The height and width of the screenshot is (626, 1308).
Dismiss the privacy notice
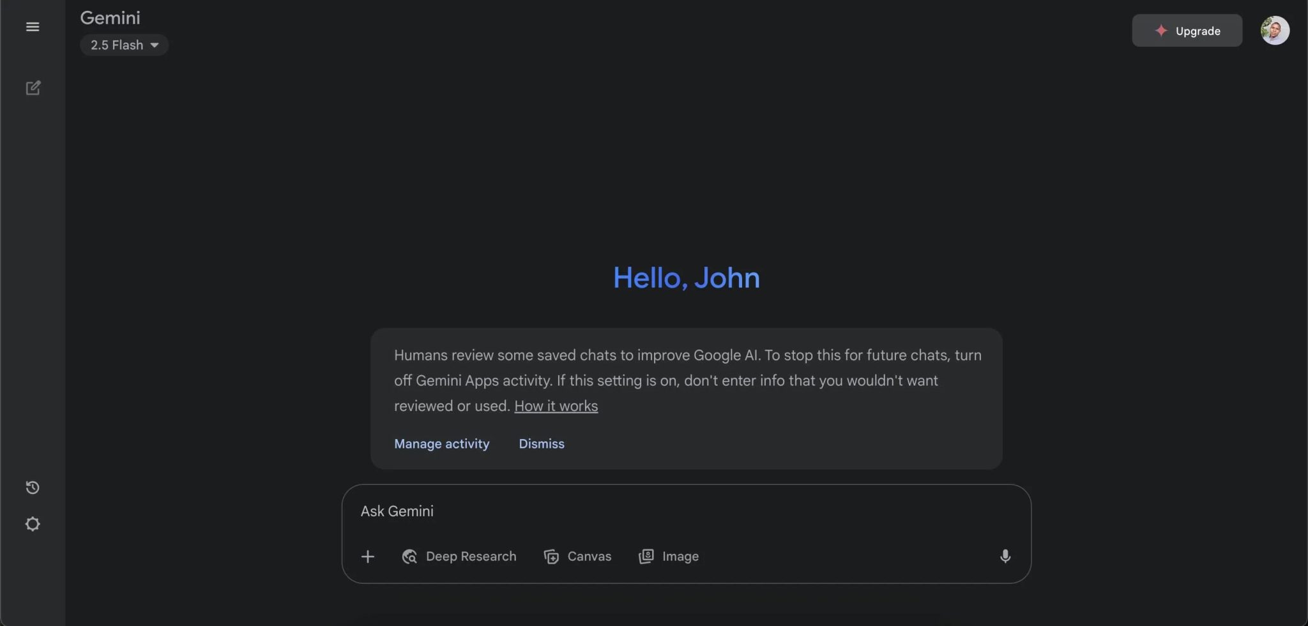point(541,443)
